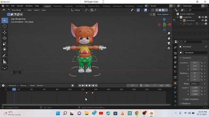
Task: Select the Annotate tool
Action: coord(5,56)
